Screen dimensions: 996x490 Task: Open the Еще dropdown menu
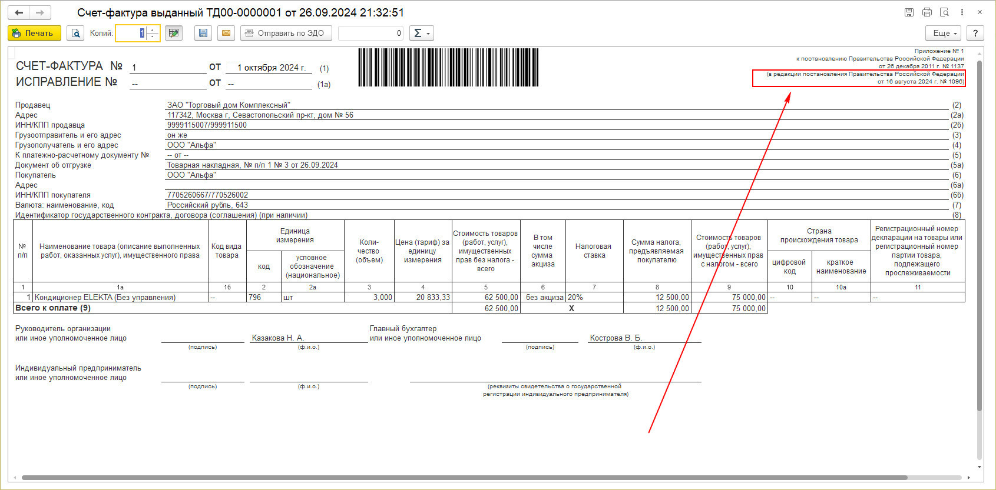coord(944,34)
